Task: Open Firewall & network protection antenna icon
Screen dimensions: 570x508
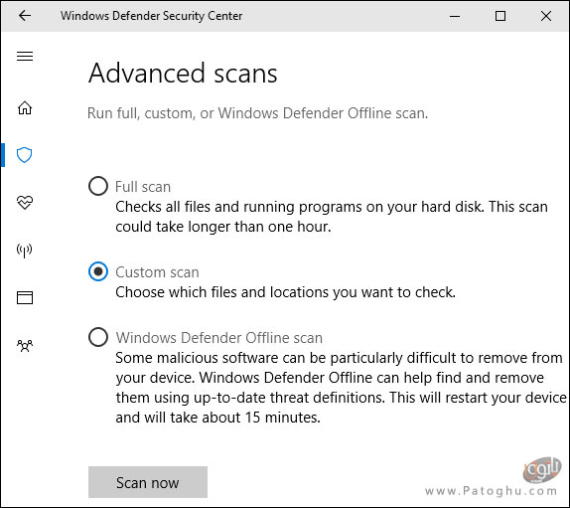Action: (25, 251)
